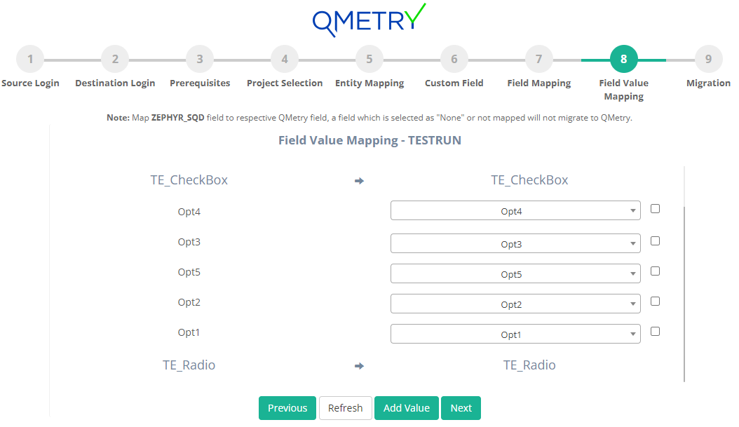Tick the checkbox next to Opt2 dropdown

click(655, 301)
